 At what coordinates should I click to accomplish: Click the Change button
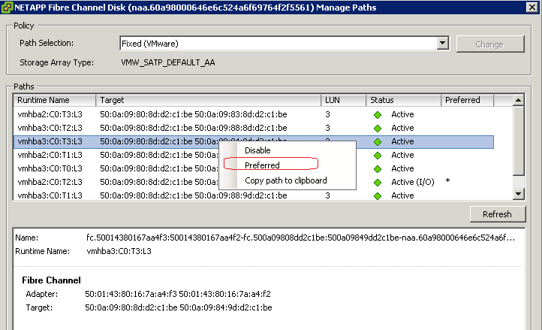(x=490, y=44)
